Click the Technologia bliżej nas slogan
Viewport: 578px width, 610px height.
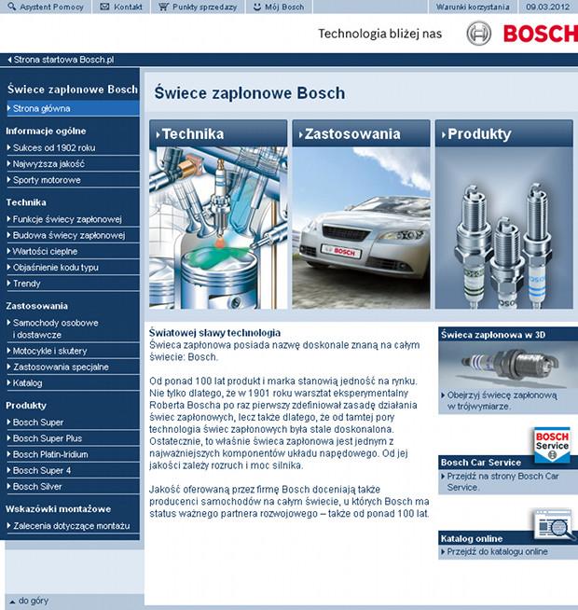(x=380, y=34)
